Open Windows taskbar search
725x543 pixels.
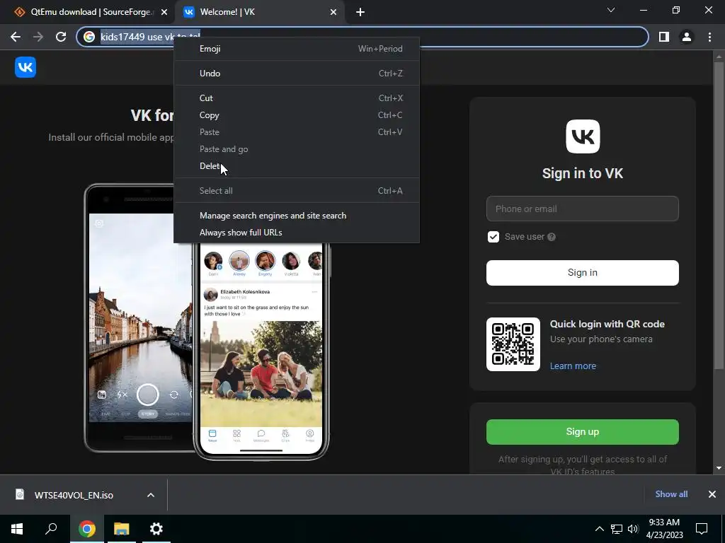(51, 529)
